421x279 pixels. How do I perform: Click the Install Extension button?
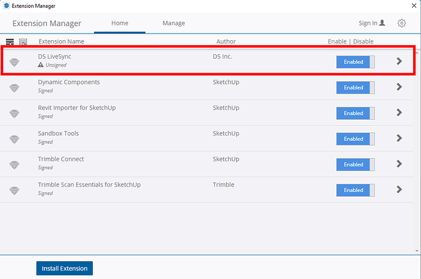pyautogui.click(x=64, y=268)
